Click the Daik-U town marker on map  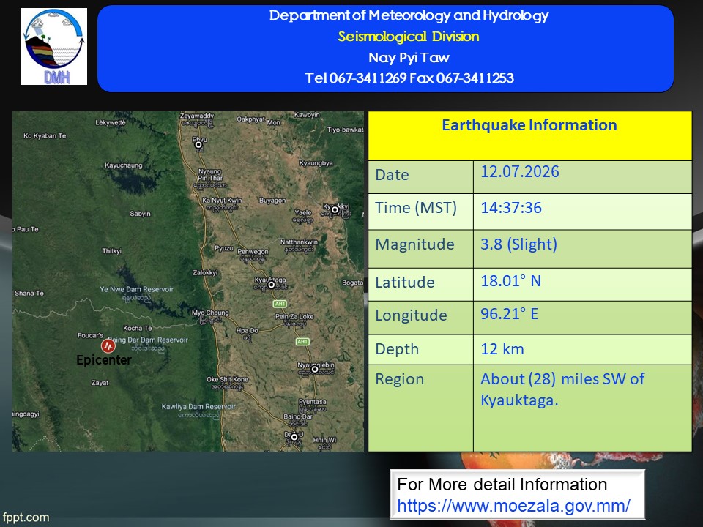294,437
